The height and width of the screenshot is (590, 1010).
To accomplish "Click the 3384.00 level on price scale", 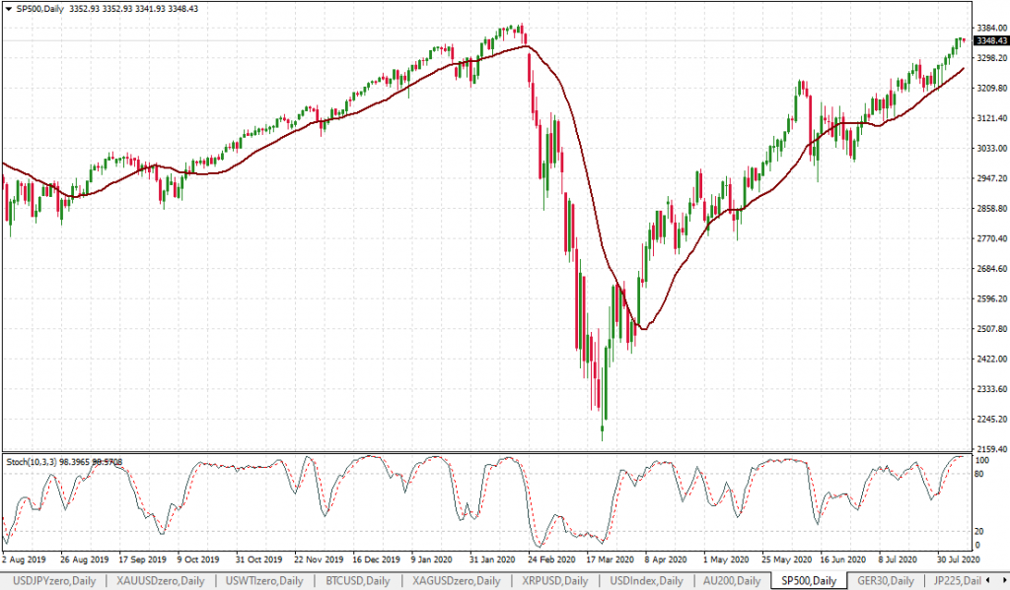I will pyautogui.click(x=987, y=28).
